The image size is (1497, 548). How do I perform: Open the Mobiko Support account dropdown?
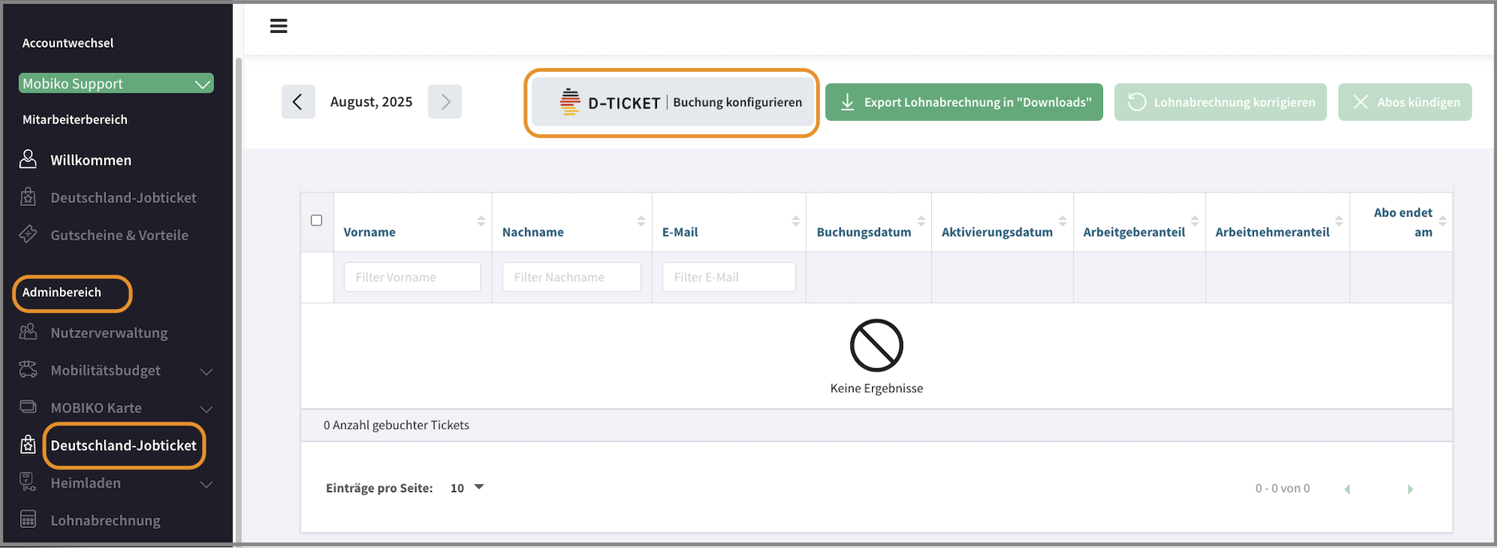click(x=116, y=84)
